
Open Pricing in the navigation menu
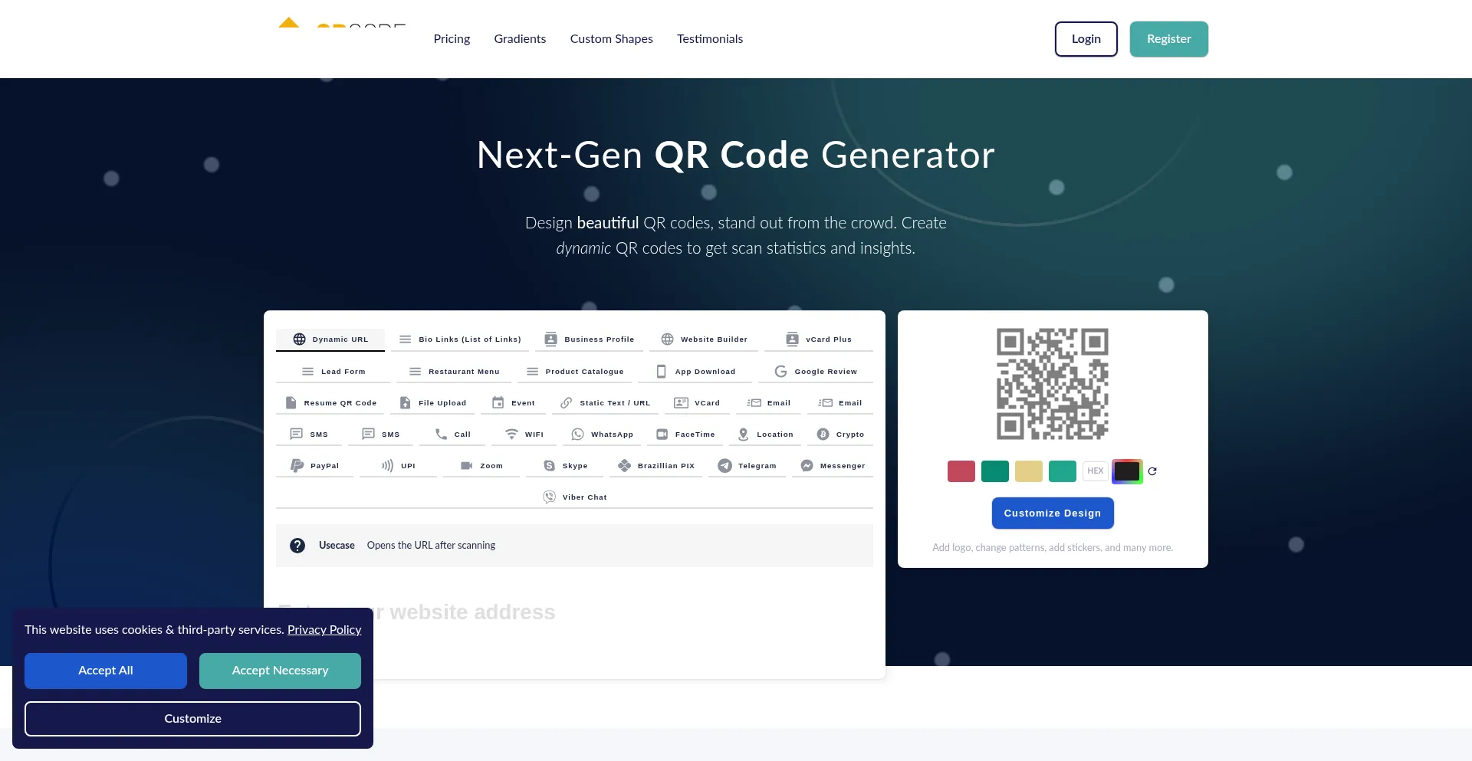click(452, 39)
